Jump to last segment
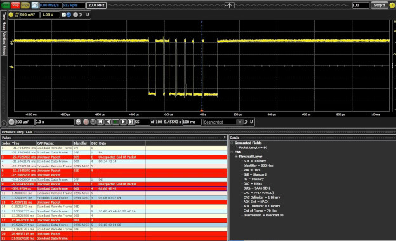This screenshot has height=241, width=396. click(131, 122)
